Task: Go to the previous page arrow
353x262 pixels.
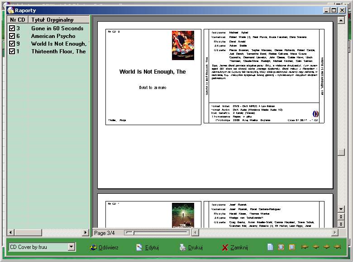Action: click(x=315, y=247)
